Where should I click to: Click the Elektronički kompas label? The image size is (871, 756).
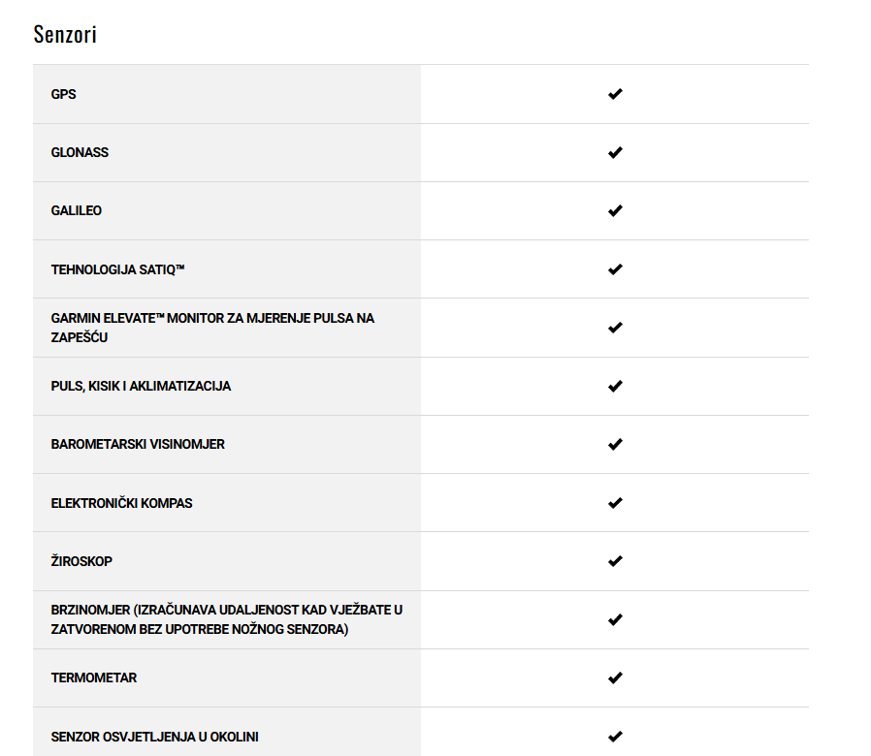pos(121,503)
